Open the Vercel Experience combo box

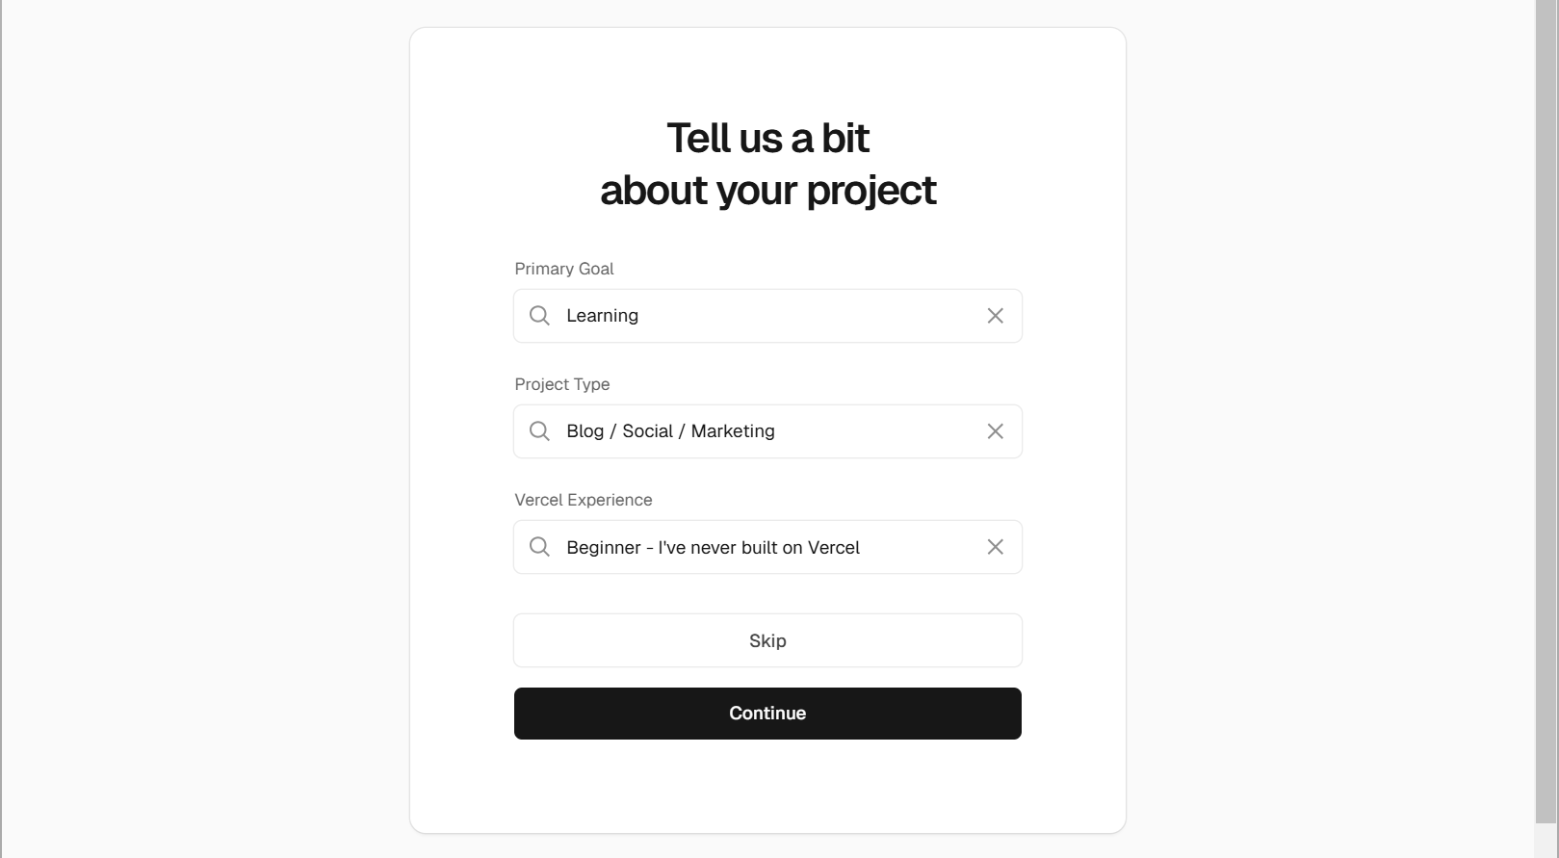[915, 547]
